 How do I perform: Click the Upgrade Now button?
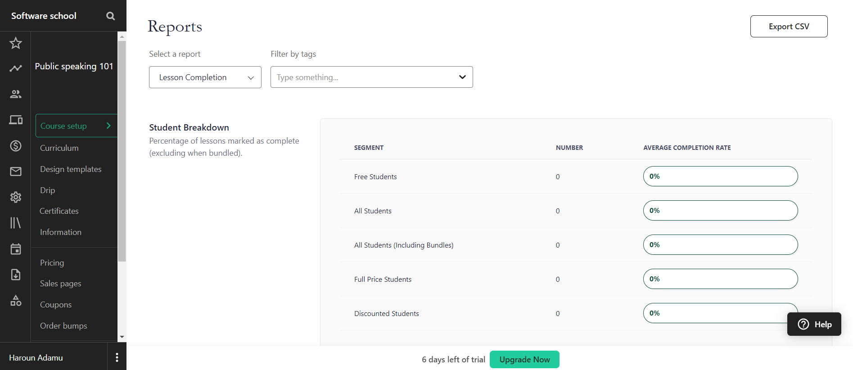click(524, 360)
